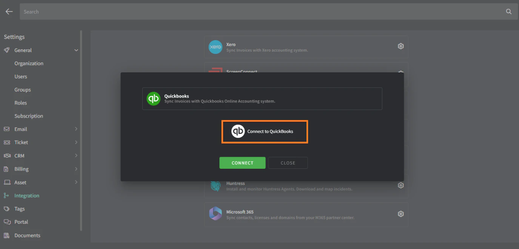Click the Billing invoice icon

tap(6, 169)
